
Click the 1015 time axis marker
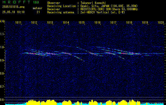coord(82,22)
